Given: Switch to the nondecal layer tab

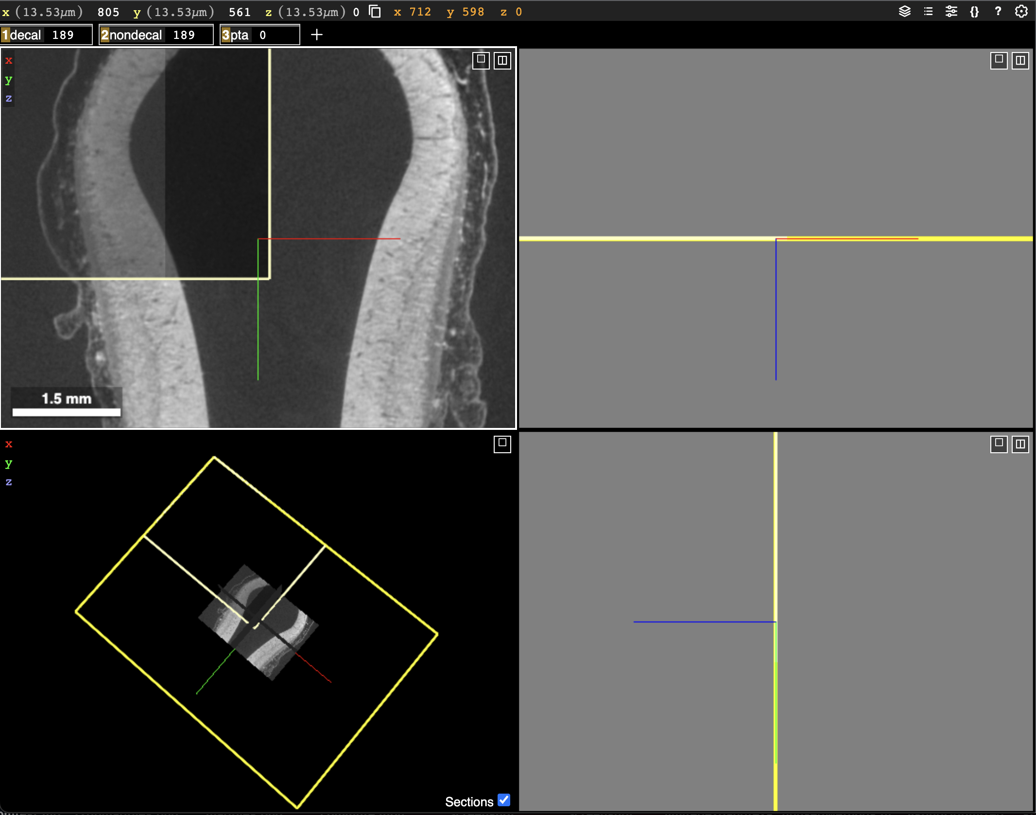Looking at the screenshot, I should [136, 35].
